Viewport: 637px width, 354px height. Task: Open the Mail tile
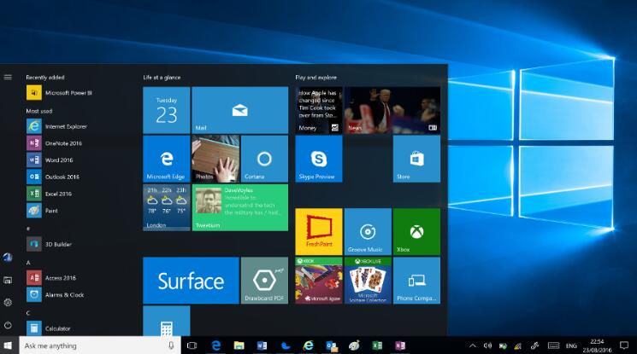pos(239,110)
